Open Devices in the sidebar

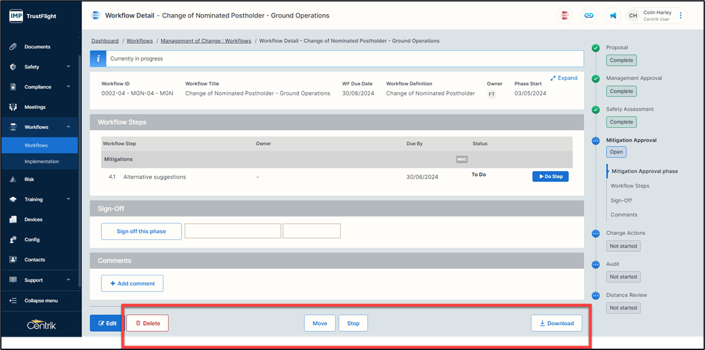tap(33, 220)
